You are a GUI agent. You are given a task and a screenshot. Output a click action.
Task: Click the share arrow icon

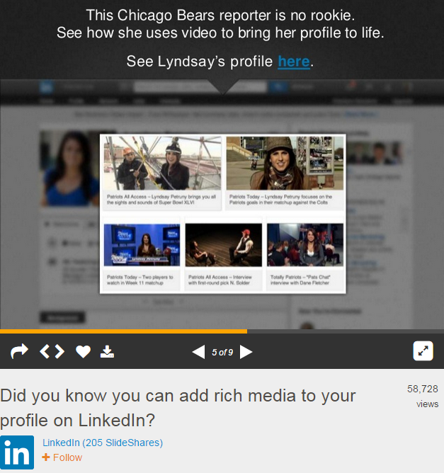coord(19,351)
